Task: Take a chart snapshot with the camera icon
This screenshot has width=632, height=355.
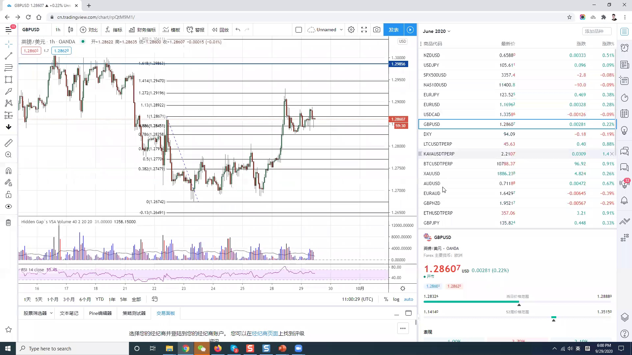Action: pyautogui.click(x=377, y=30)
